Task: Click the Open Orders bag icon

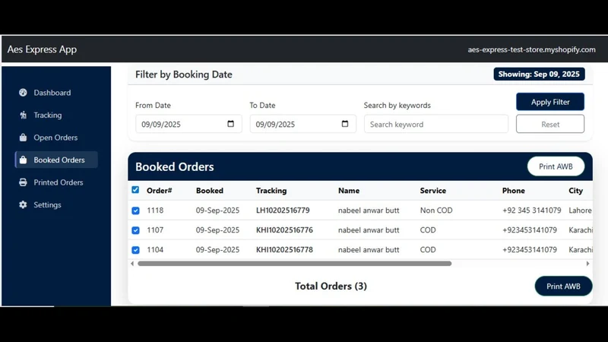Action: [x=24, y=138]
